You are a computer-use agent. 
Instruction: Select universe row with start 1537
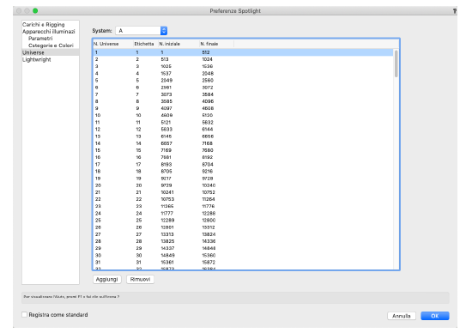tap(243, 74)
